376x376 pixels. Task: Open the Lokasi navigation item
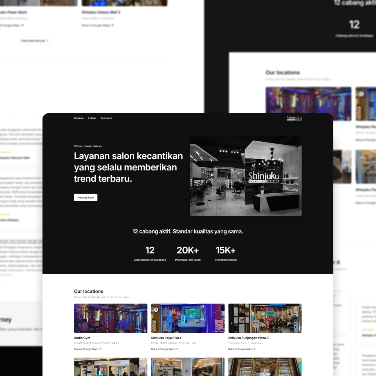[x=92, y=118]
